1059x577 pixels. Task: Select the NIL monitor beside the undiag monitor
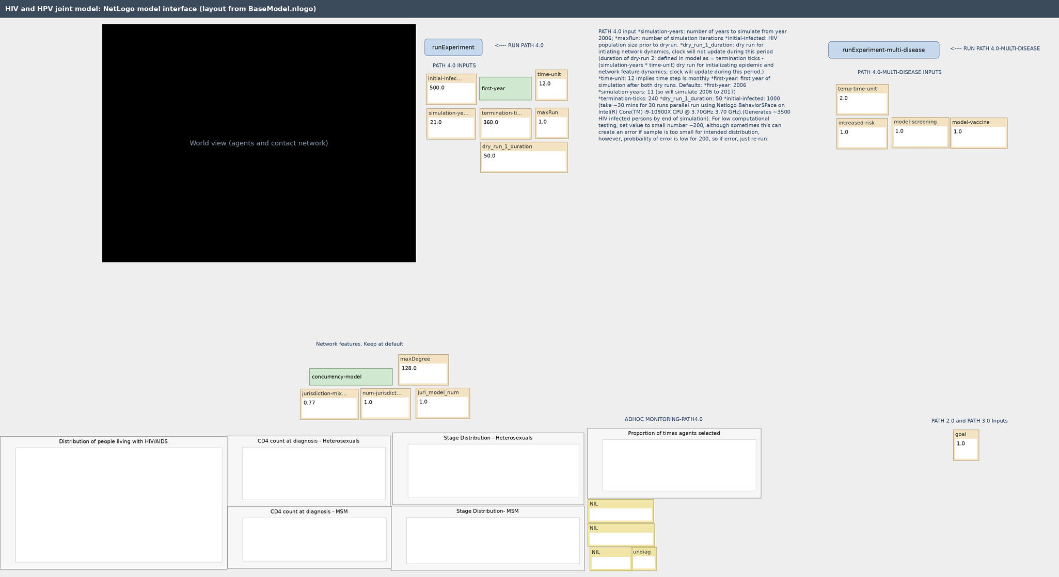click(611, 559)
